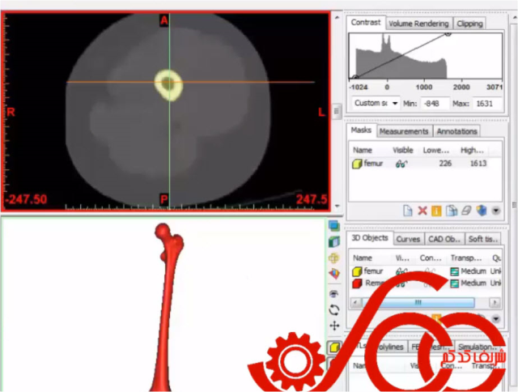Open the Curves tab
Viewport: 518px width, 392px height.
(x=408, y=239)
